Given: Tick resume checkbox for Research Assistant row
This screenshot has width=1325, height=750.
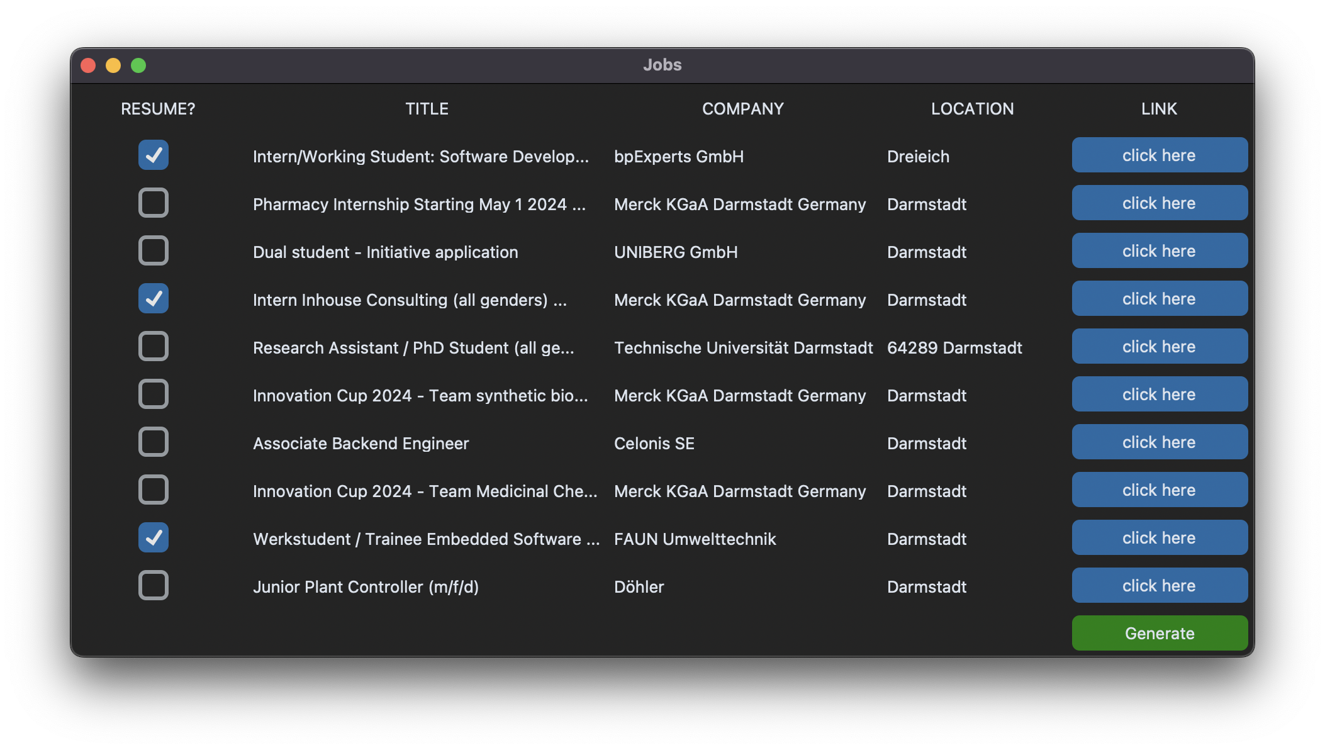Looking at the screenshot, I should [154, 346].
